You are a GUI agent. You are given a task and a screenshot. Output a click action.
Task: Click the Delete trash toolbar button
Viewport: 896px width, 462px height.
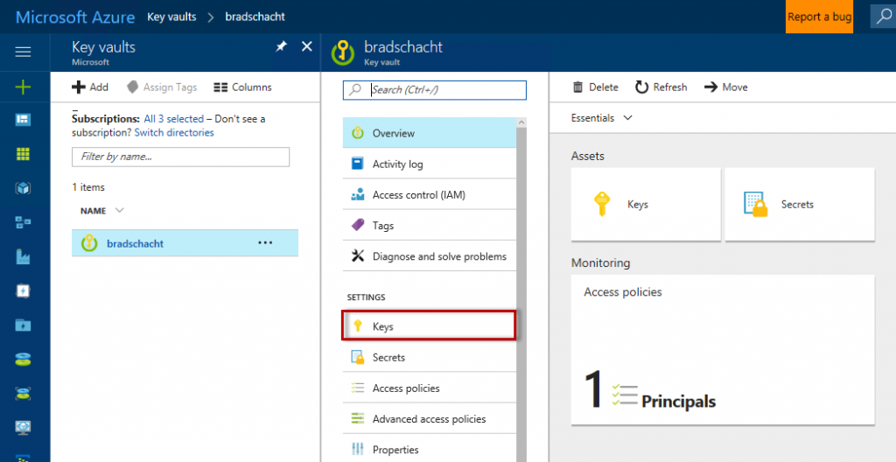595,87
